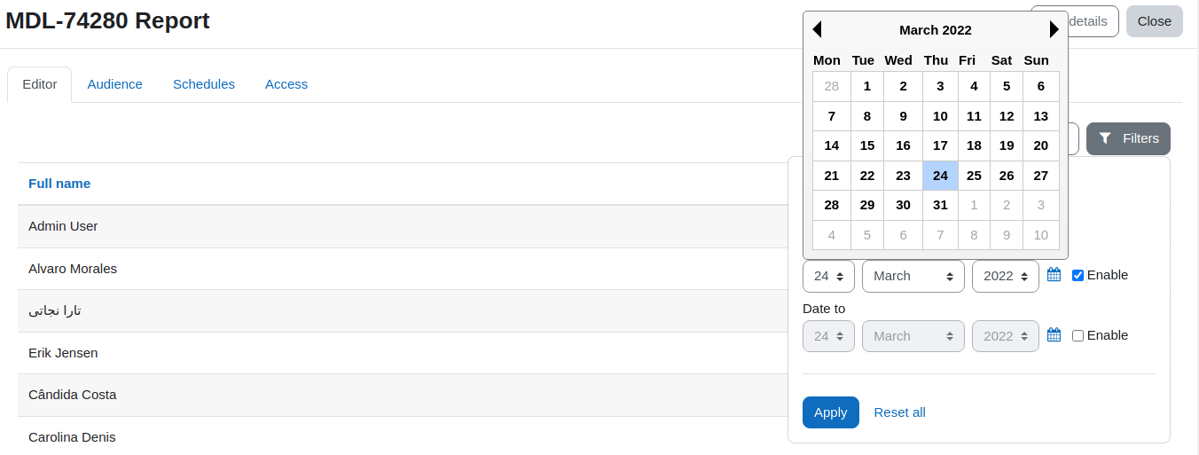Go to next month in calendar
Screen dimensions: 1199x455
1054,30
